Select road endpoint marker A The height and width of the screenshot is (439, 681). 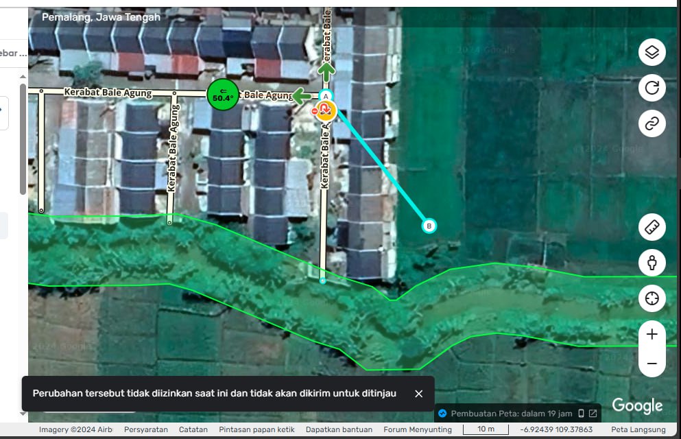point(326,96)
